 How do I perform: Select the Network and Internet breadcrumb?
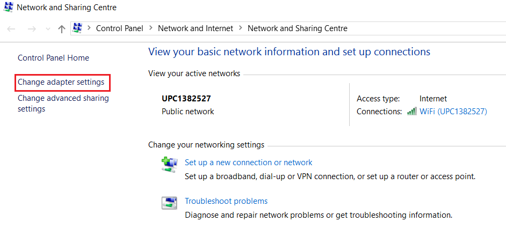pos(195,28)
